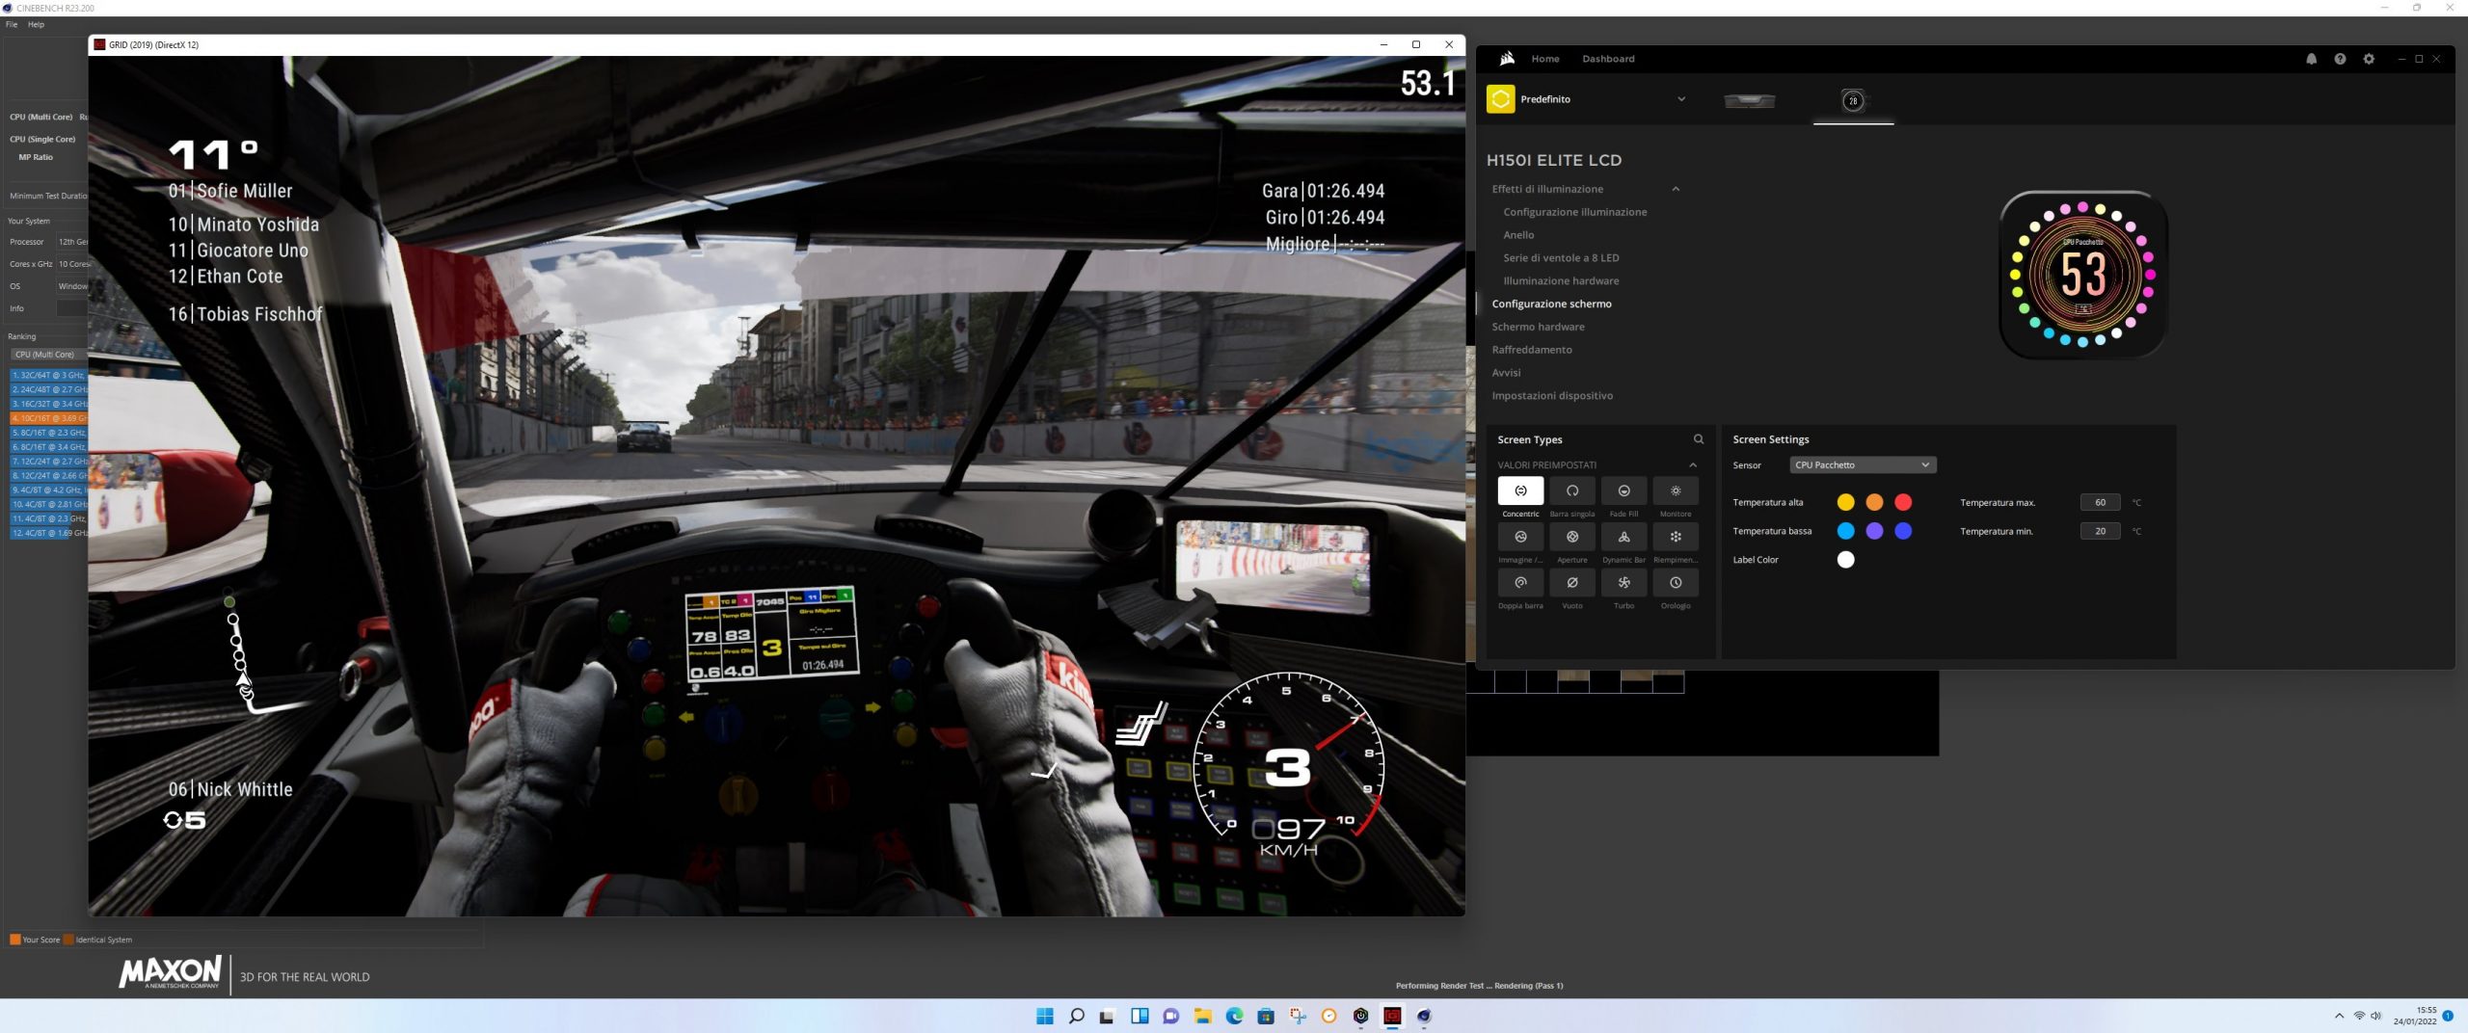Open Cinebench File menu
This screenshot has width=2468, height=1033.
coord(12,24)
